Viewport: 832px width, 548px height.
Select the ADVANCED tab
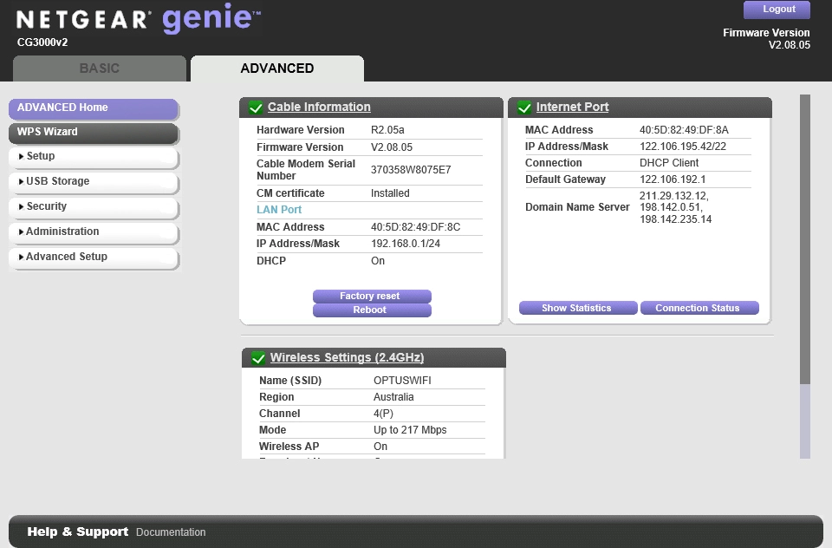pyautogui.click(x=277, y=68)
